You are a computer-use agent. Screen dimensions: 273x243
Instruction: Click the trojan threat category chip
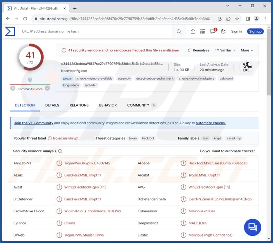point(133,138)
